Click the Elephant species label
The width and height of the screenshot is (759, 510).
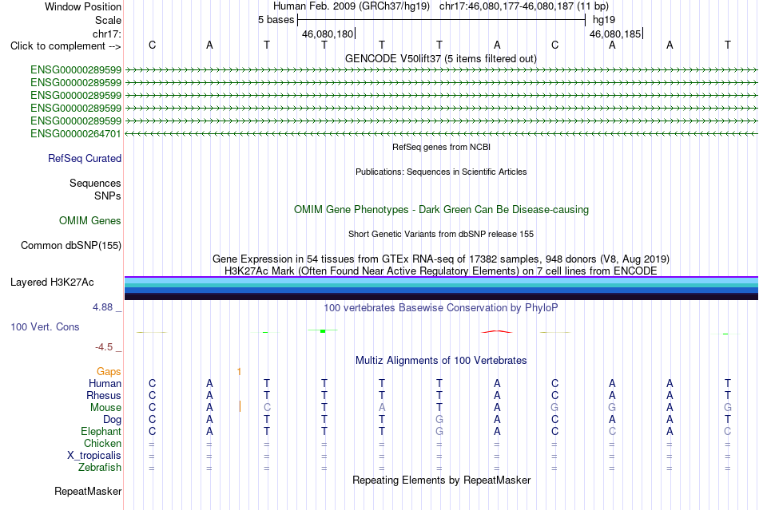pyautogui.click(x=101, y=431)
